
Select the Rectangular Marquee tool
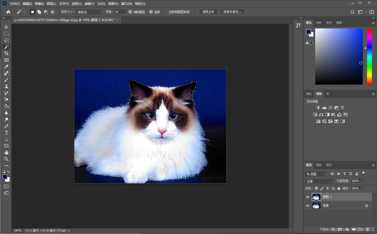pyautogui.click(x=6, y=34)
